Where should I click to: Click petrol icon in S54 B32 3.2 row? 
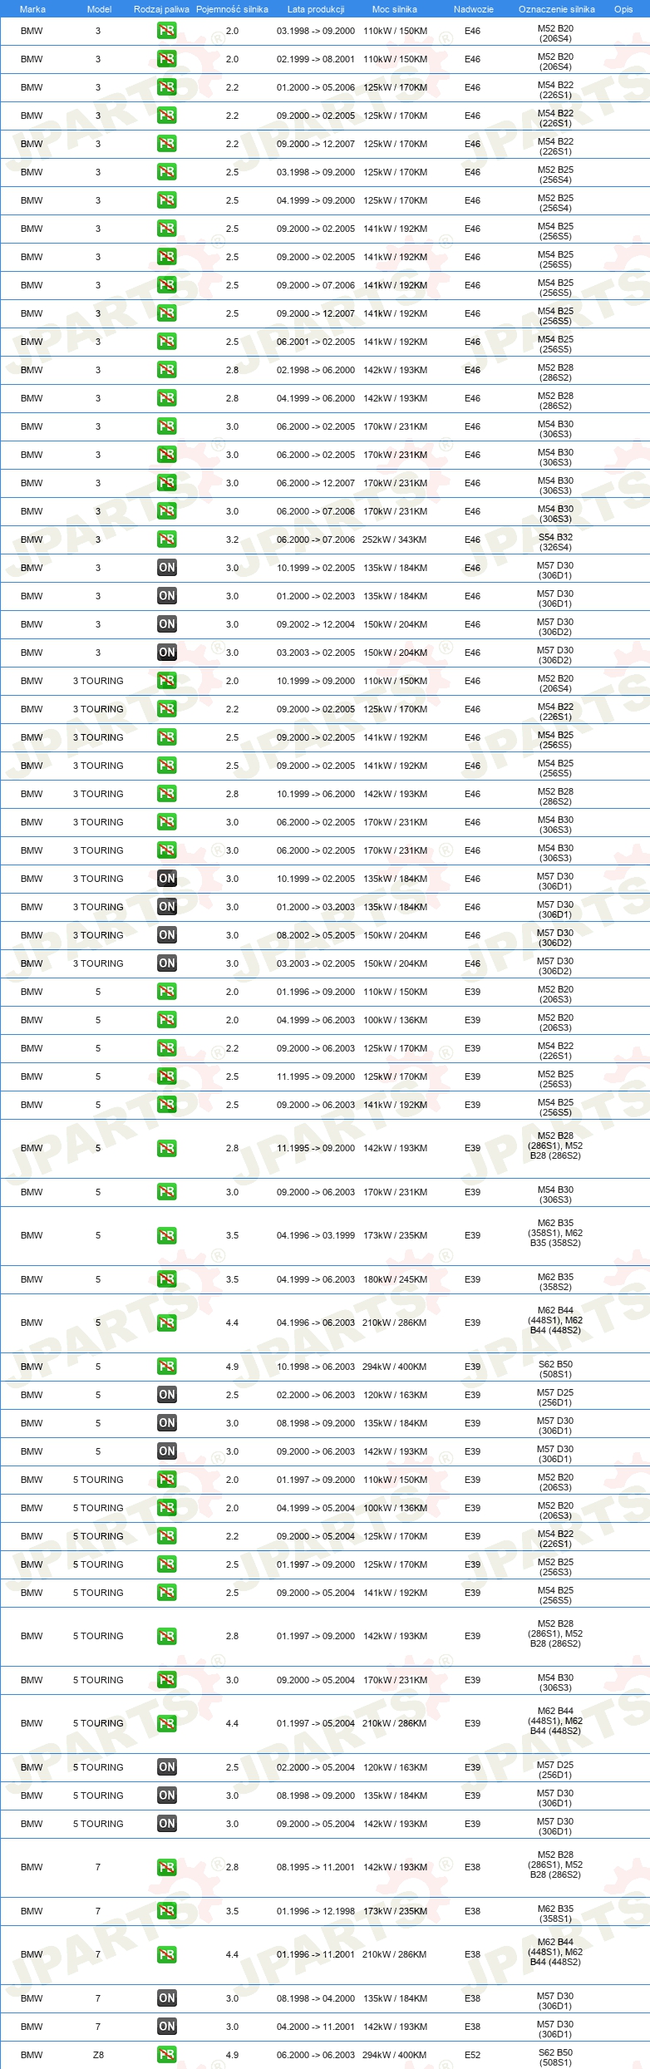pos(167,539)
